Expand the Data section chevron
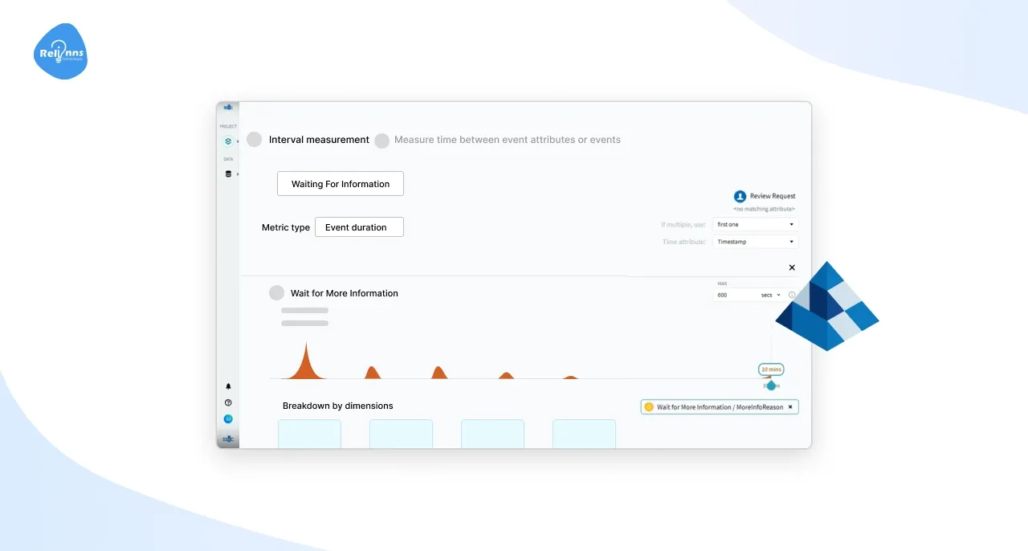Viewport: 1028px width, 551px height. (x=239, y=173)
